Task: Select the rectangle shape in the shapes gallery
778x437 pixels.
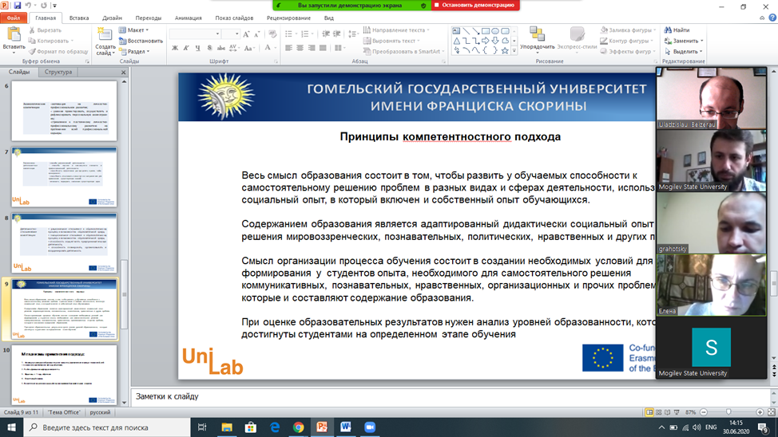Action: (x=486, y=31)
